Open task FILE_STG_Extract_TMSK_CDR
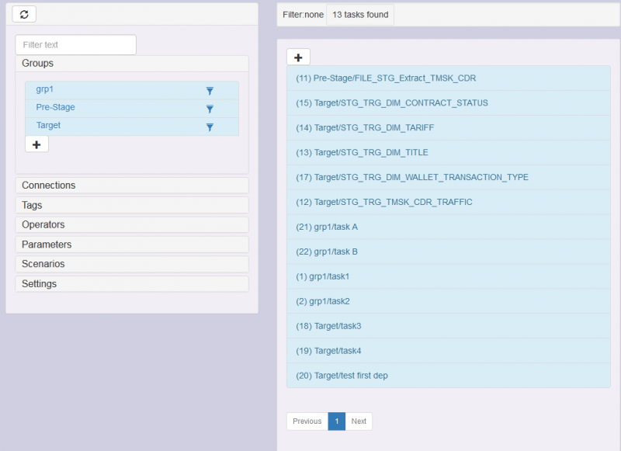This screenshot has width=621, height=451. [x=449, y=78]
